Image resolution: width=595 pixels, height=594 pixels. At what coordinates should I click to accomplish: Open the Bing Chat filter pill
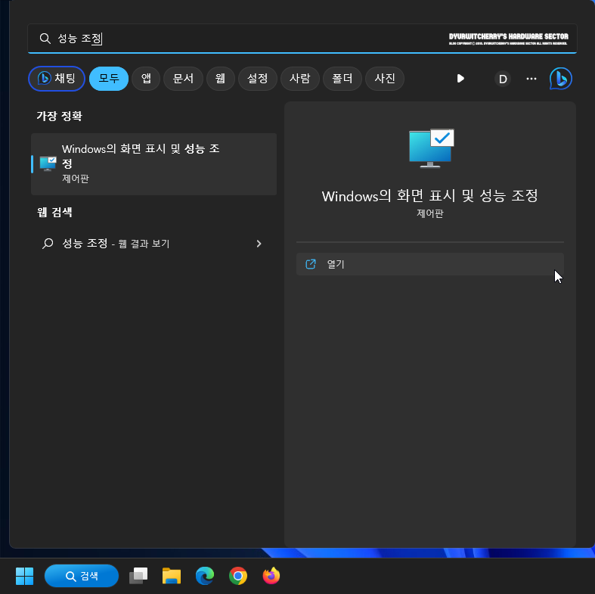click(x=57, y=79)
